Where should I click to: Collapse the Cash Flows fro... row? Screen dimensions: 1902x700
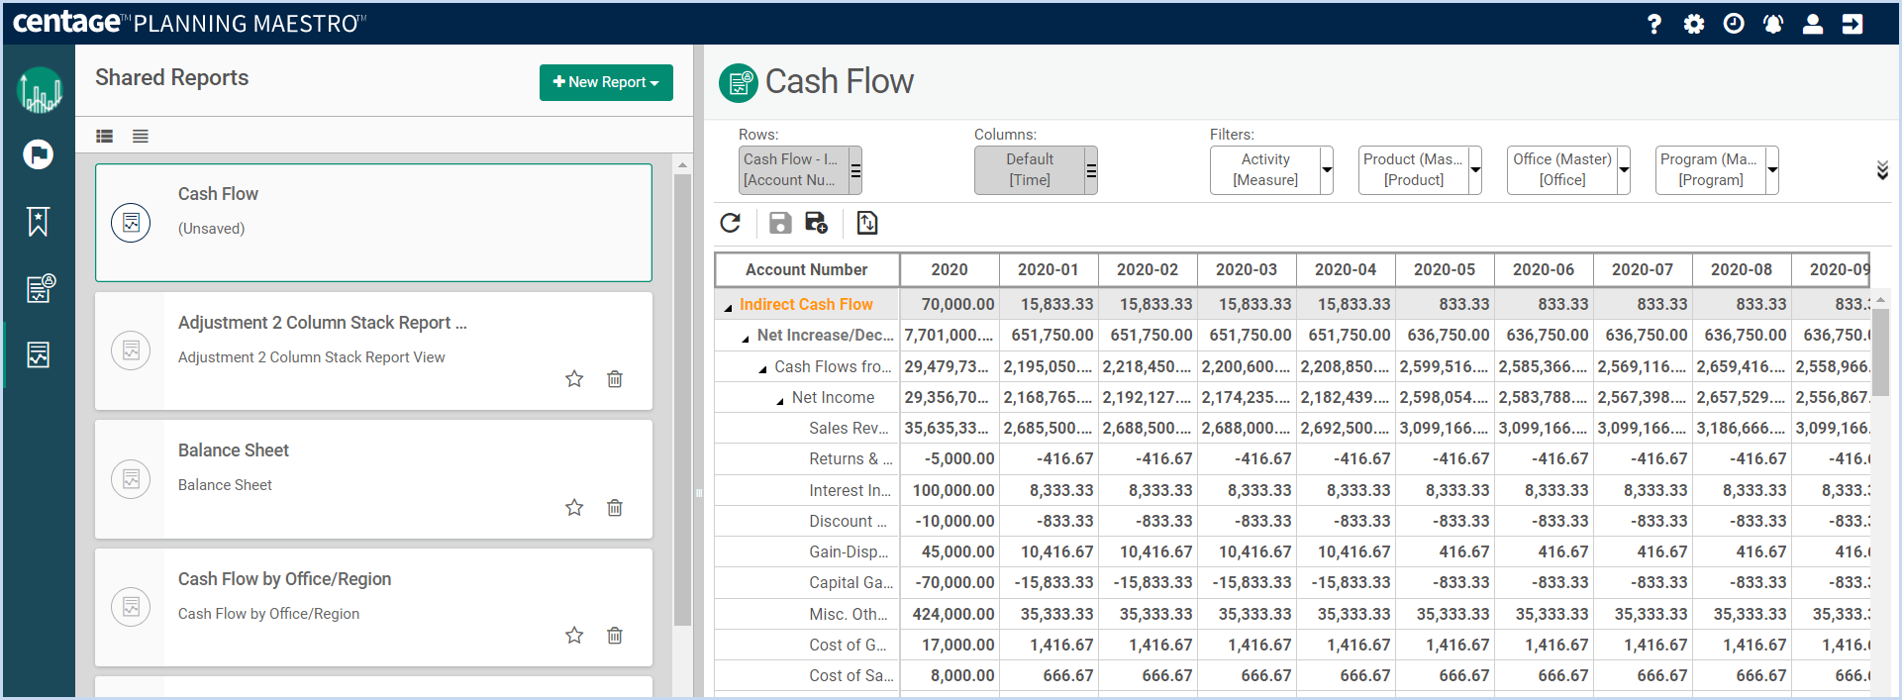coord(762,369)
